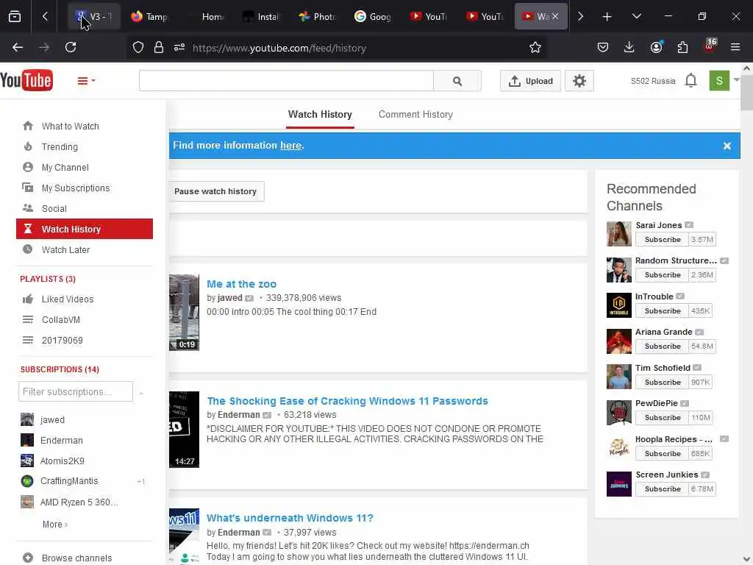This screenshot has width=753, height=565.
Task: Subscribe to Sarai Jones
Action: coord(663,239)
